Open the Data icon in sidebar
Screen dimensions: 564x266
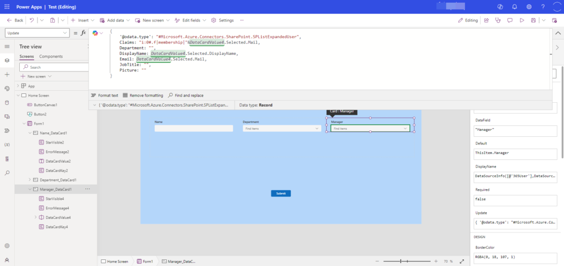tap(7, 102)
